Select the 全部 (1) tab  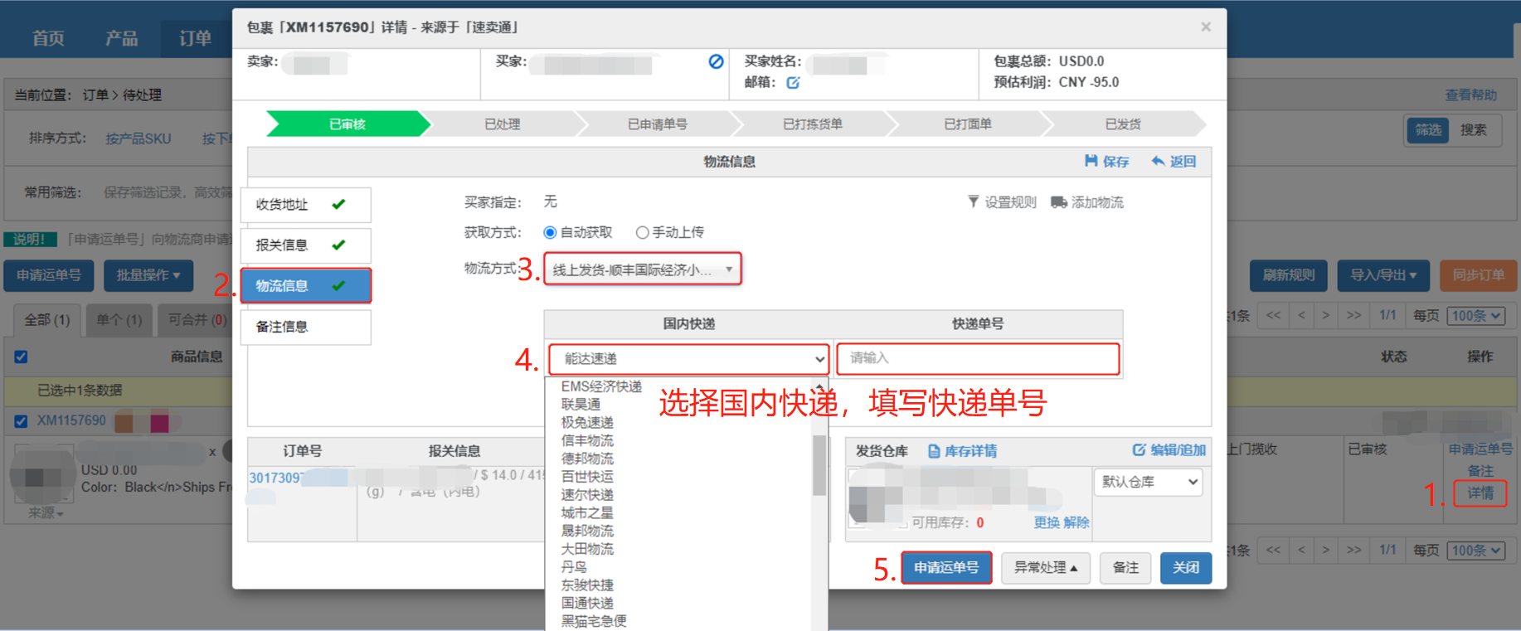click(47, 320)
